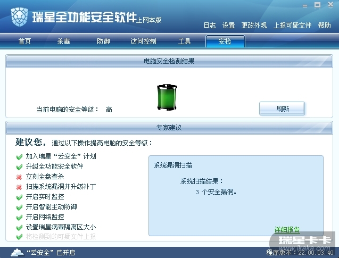Click green check beside 将检测到的可疑文件上报
Viewport: 339px width, 258px height.
[x=19, y=237]
